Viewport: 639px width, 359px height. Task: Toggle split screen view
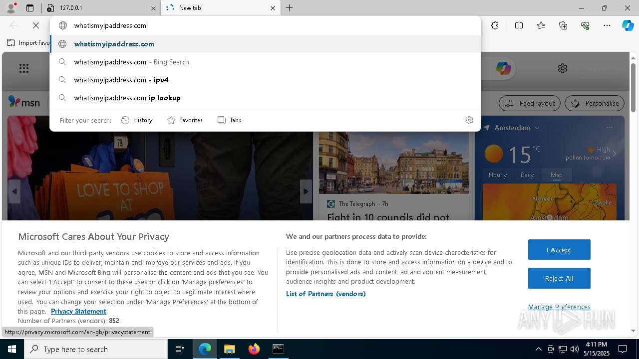(x=519, y=25)
